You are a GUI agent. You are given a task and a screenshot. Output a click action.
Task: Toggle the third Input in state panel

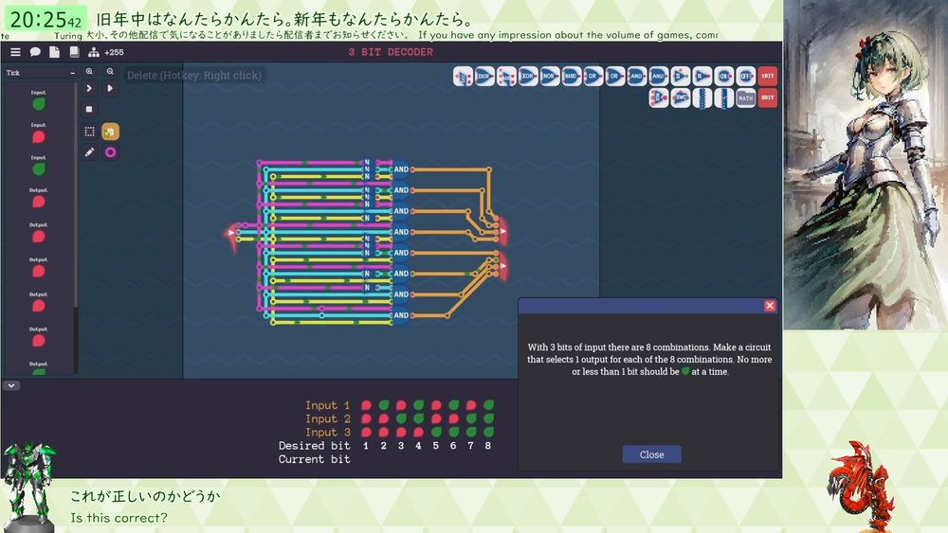(38, 169)
